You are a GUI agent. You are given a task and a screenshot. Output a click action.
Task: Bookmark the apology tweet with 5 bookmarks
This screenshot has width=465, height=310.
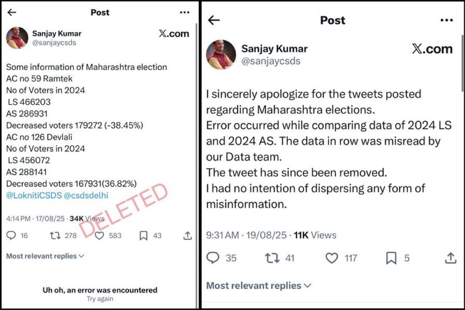(392, 258)
